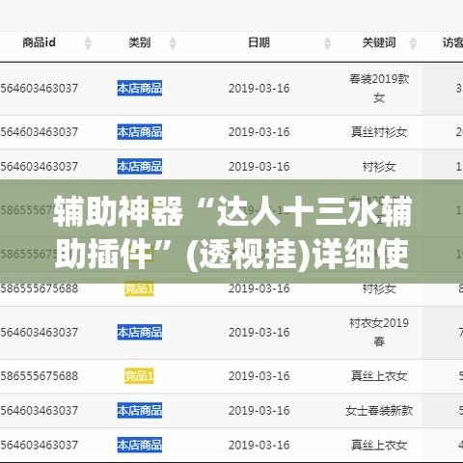Click 本店商品 tag in 真丝衬衫女 row
The width and height of the screenshot is (463, 463).
pyautogui.click(x=140, y=132)
